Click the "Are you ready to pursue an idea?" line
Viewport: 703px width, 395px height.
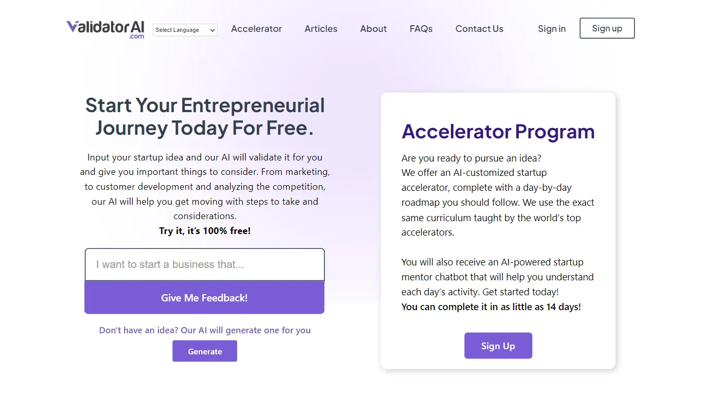coord(471,158)
